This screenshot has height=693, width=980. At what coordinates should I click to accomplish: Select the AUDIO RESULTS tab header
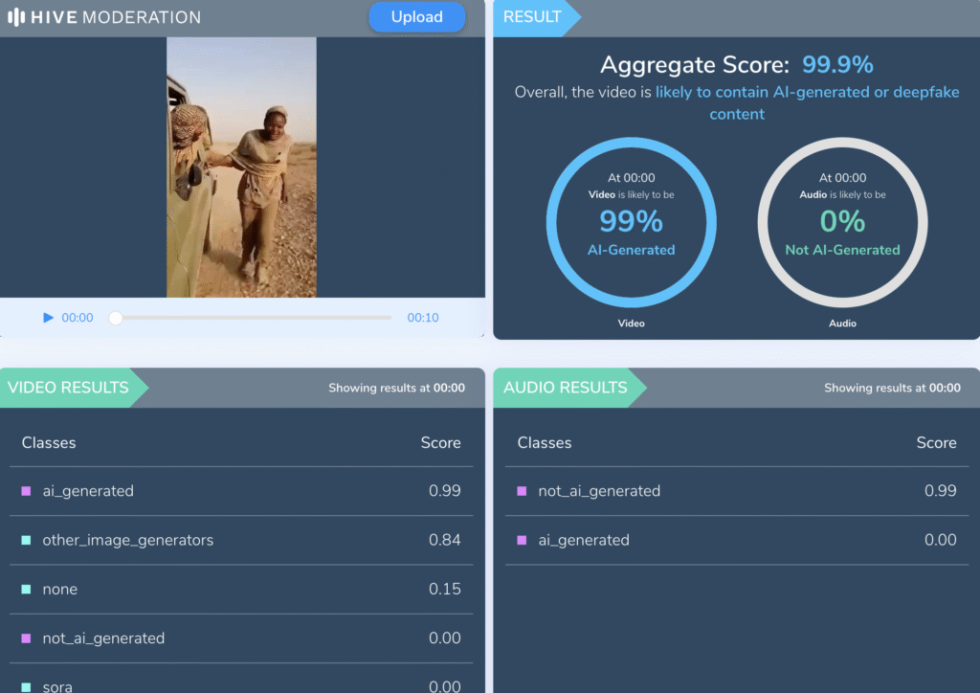pos(566,388)
